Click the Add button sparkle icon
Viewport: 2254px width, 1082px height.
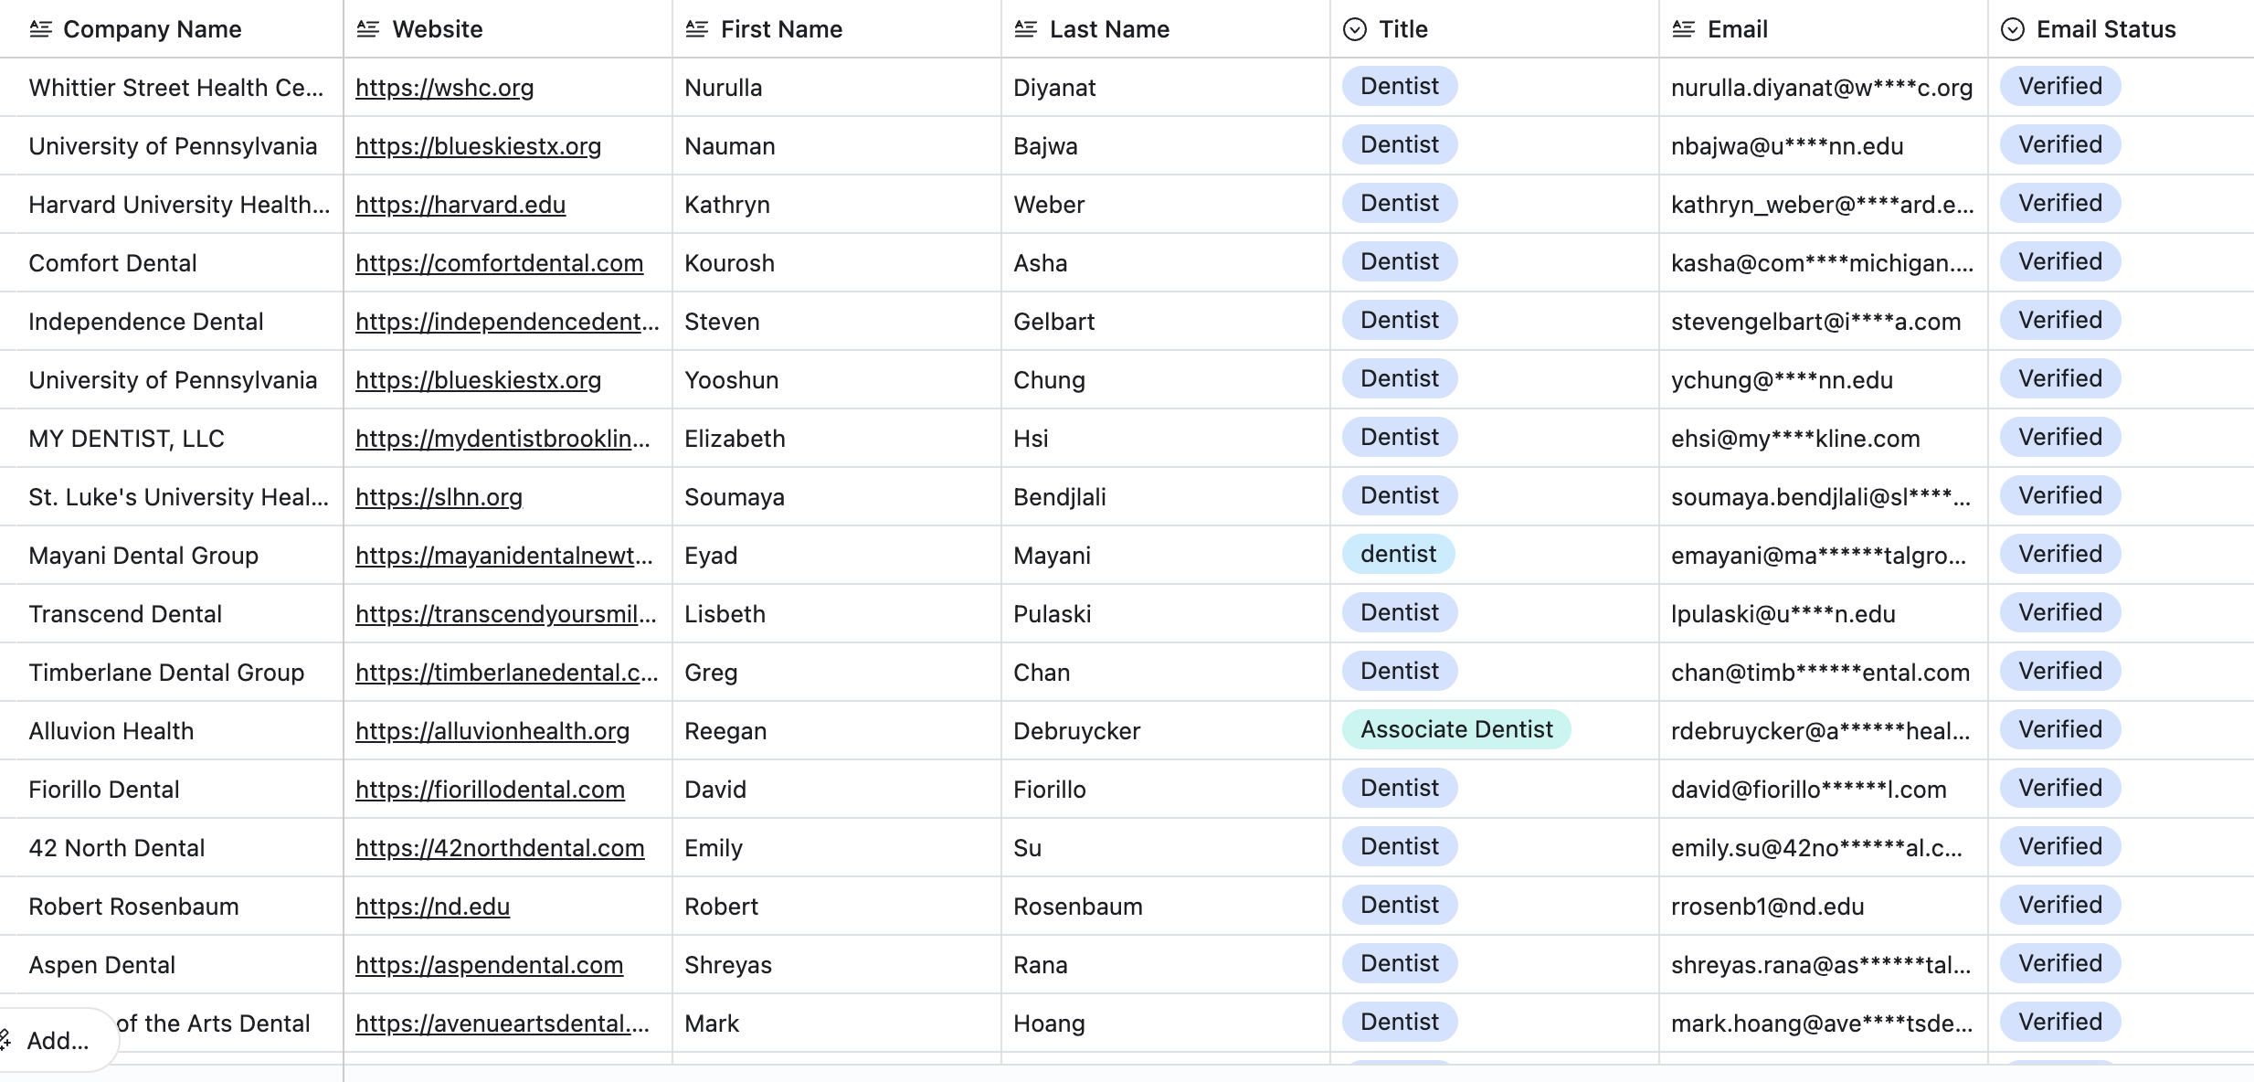tap(5, 1040)
